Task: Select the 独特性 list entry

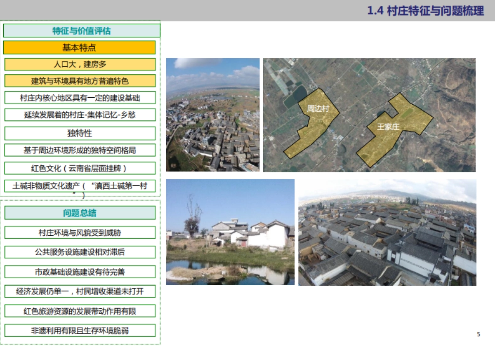Action: pyautogui.click(x=80, y=133)
